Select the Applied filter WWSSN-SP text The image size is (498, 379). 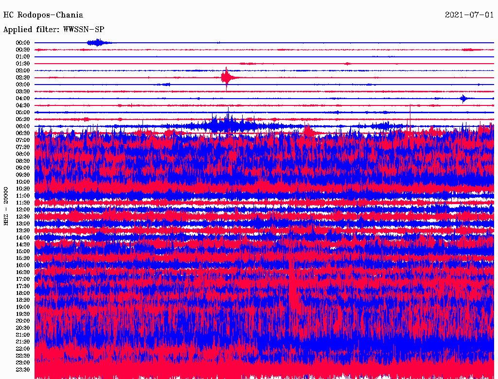(x=53, y=30)
